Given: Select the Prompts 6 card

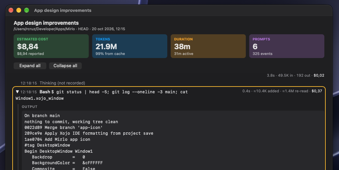Looking at the screenshot, I should [x=287, y=46].
